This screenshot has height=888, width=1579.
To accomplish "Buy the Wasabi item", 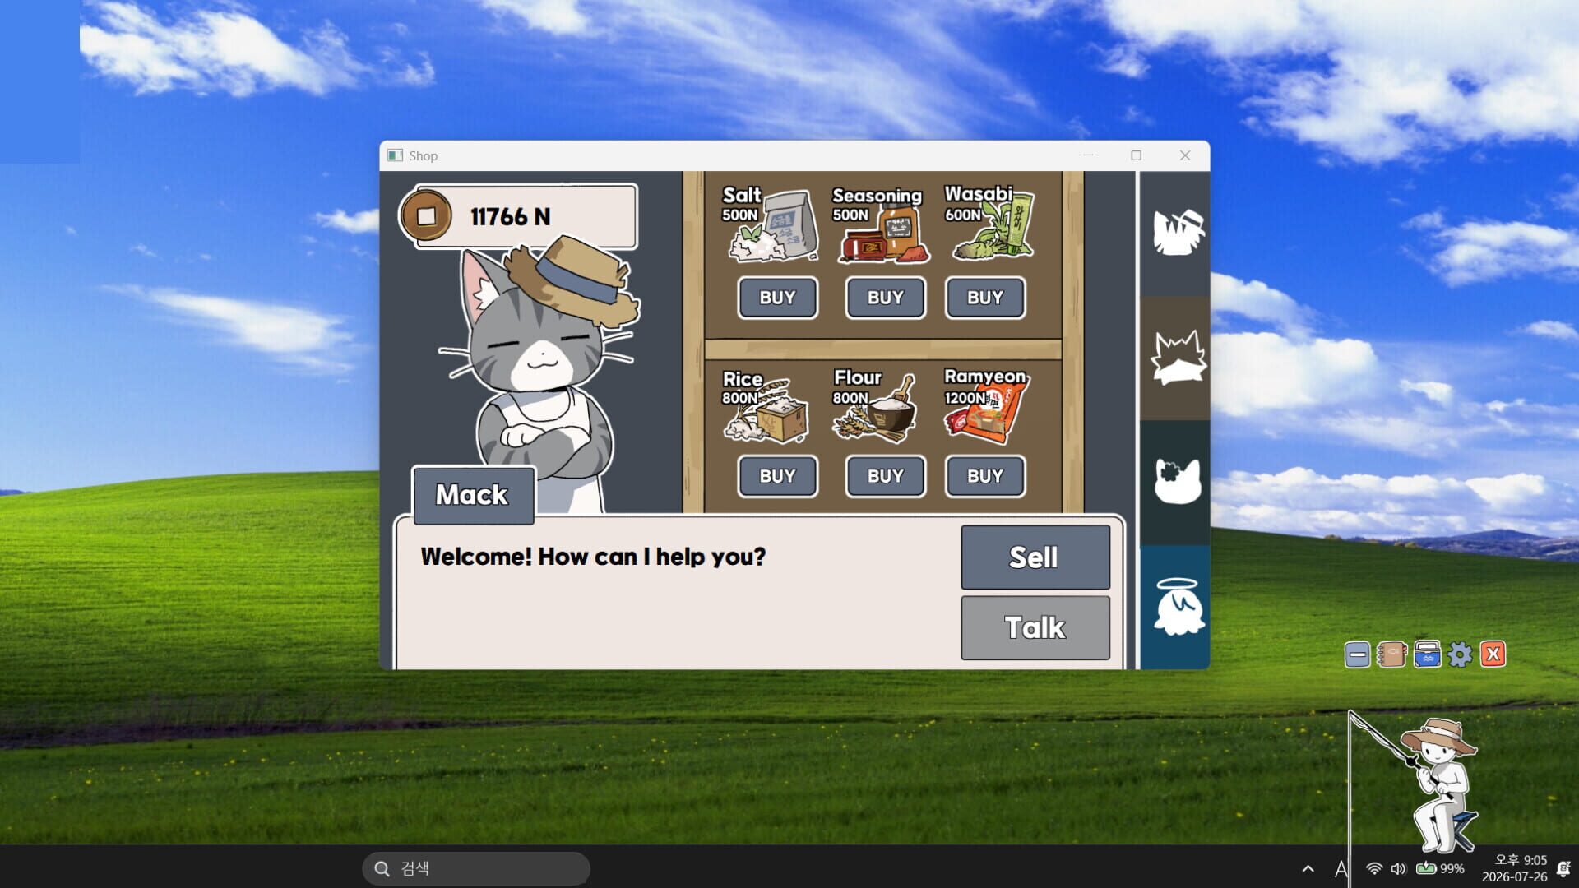I will click(x=984, y=298).
